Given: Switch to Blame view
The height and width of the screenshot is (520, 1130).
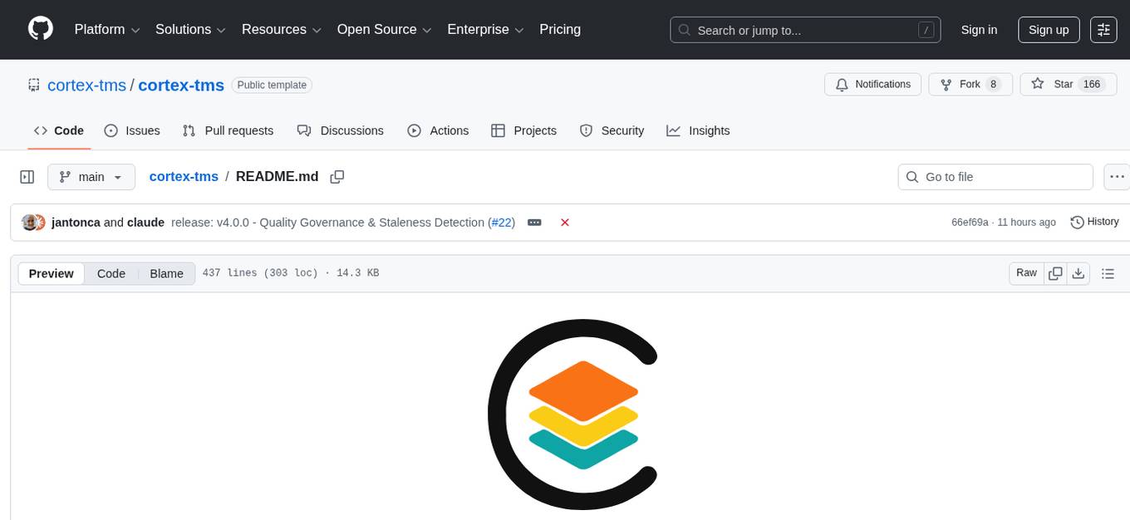Looking at the screenshot, I should [166, 273].
